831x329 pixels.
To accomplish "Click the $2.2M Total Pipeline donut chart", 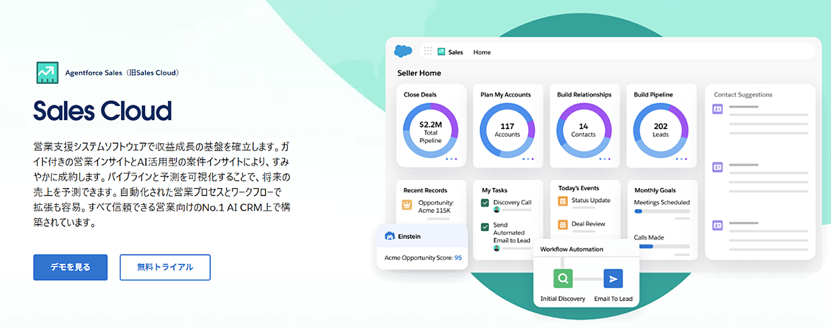I will tap(431, 129).
